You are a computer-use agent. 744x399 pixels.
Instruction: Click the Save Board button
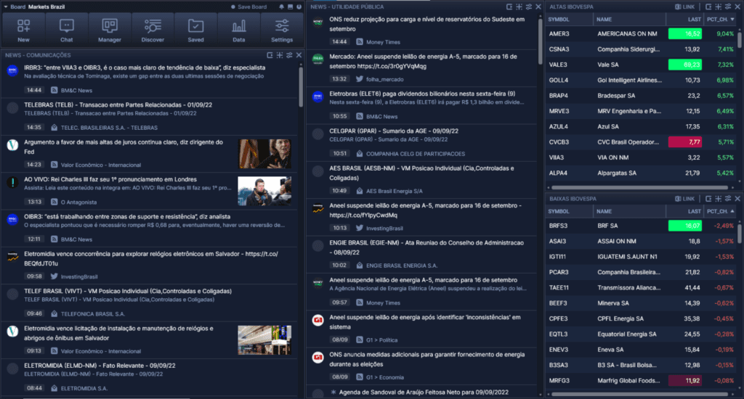tap(248, 7)
